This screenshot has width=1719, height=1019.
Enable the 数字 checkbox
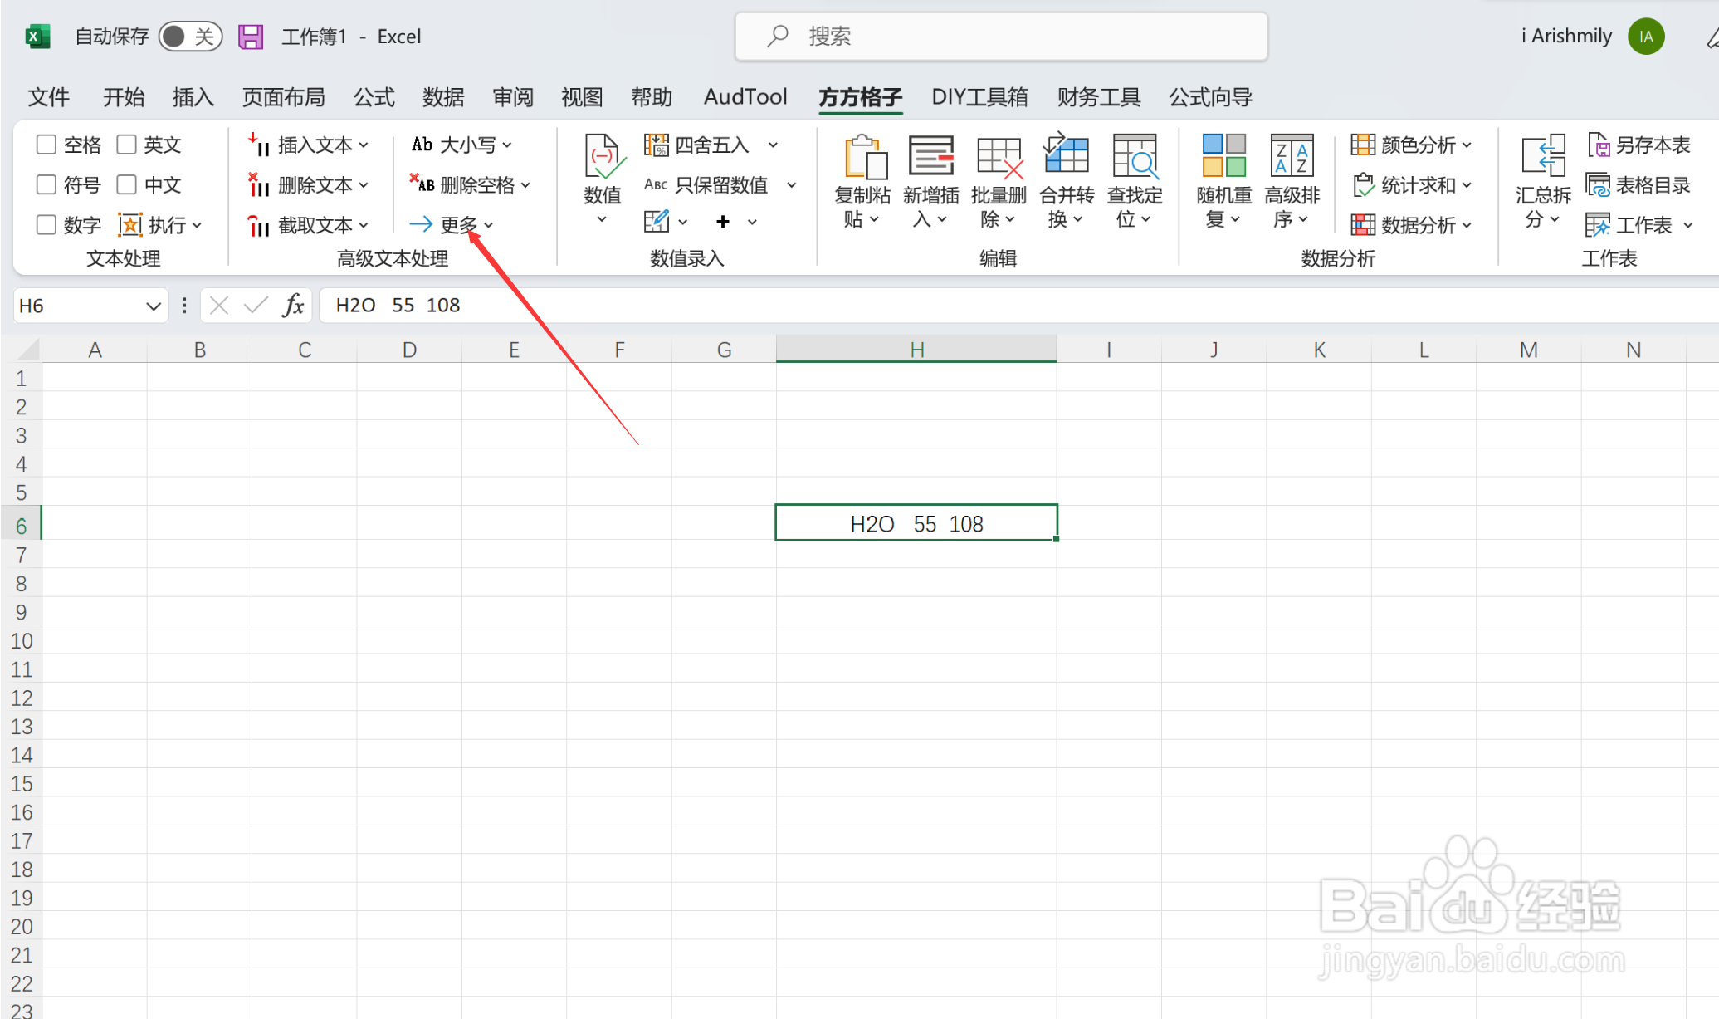pos(46,225)
